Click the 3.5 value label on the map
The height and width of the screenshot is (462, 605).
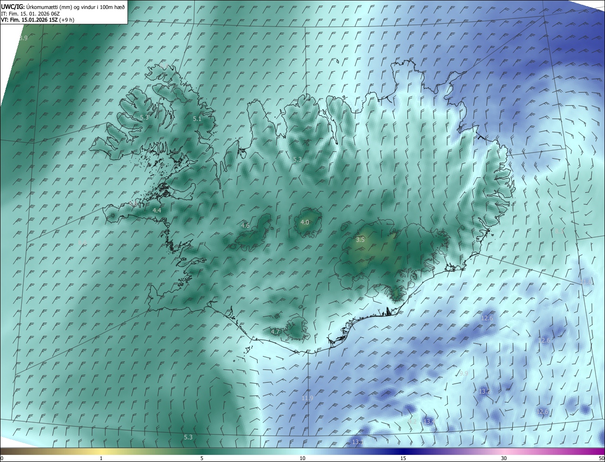click(x=360, y=240)
